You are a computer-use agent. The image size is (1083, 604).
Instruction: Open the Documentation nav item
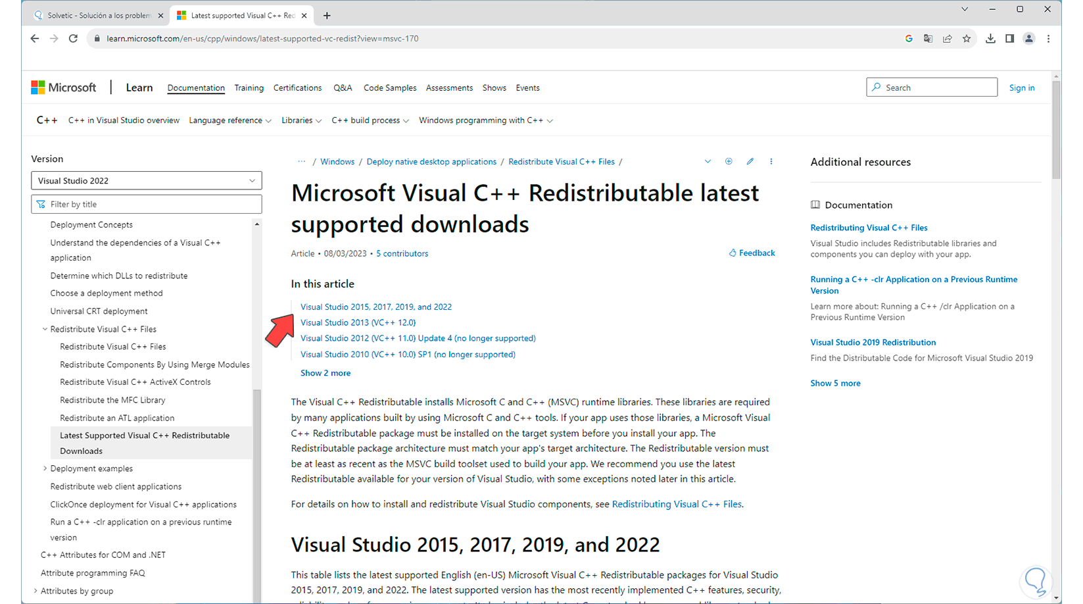[x=196, y=88]
